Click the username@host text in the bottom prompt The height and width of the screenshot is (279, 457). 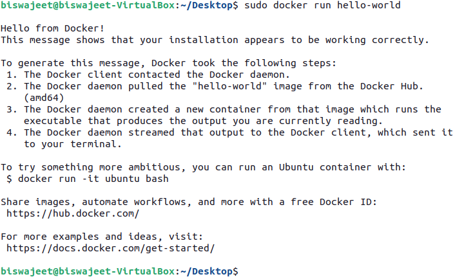pyautogui.click(x=87, y=271)
